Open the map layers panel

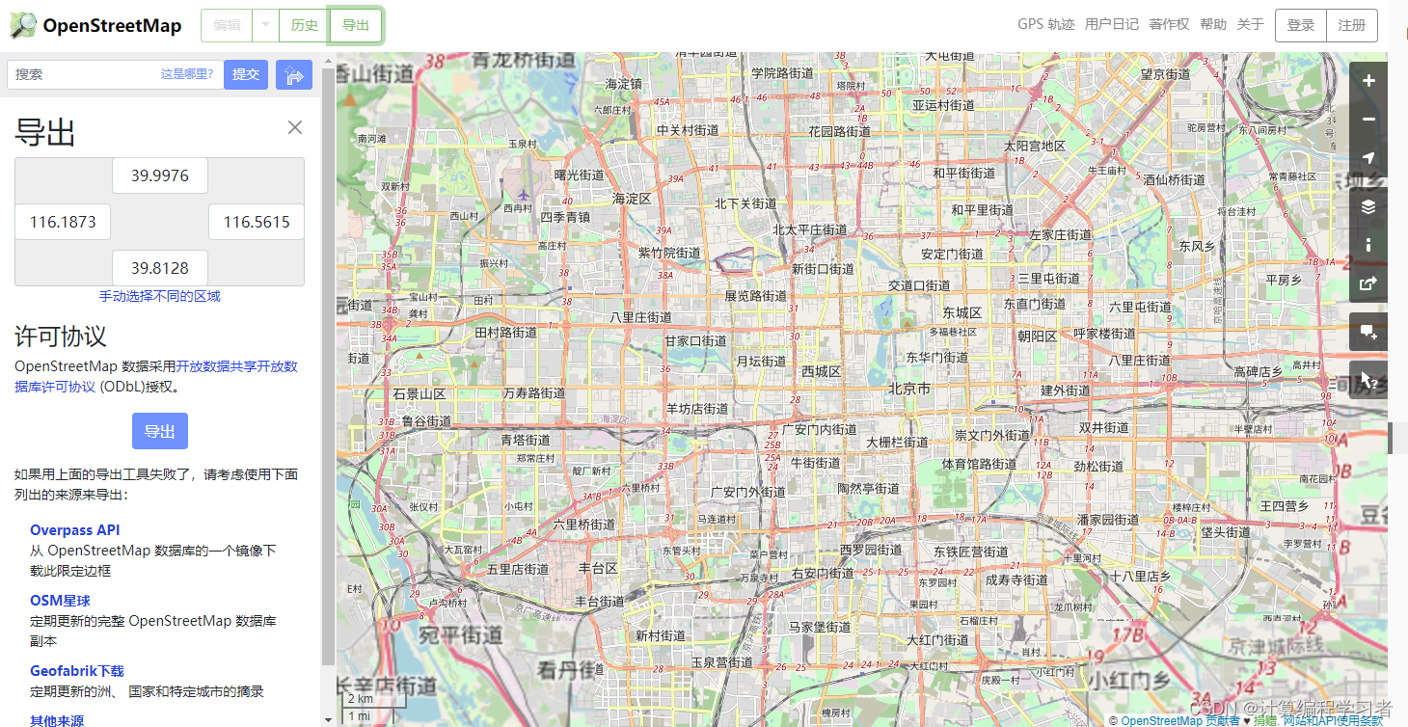[x=1368, y=206]
